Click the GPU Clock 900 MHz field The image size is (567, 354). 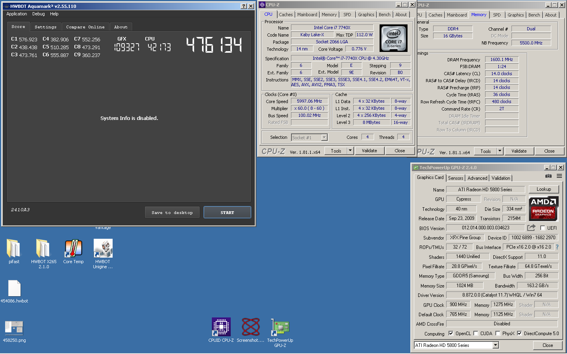(458, 304)
